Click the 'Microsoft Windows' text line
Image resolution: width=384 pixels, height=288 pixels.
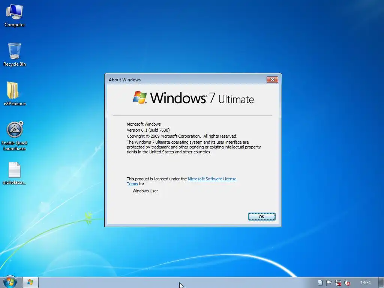[x=144, y=124]
